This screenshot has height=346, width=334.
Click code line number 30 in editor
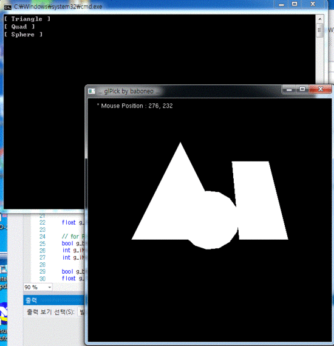[43, 279]
